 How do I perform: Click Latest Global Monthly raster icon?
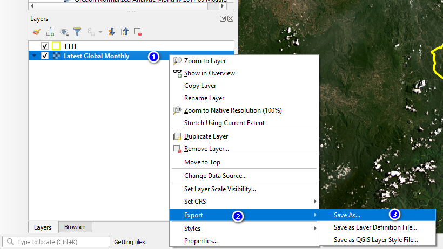56,56
